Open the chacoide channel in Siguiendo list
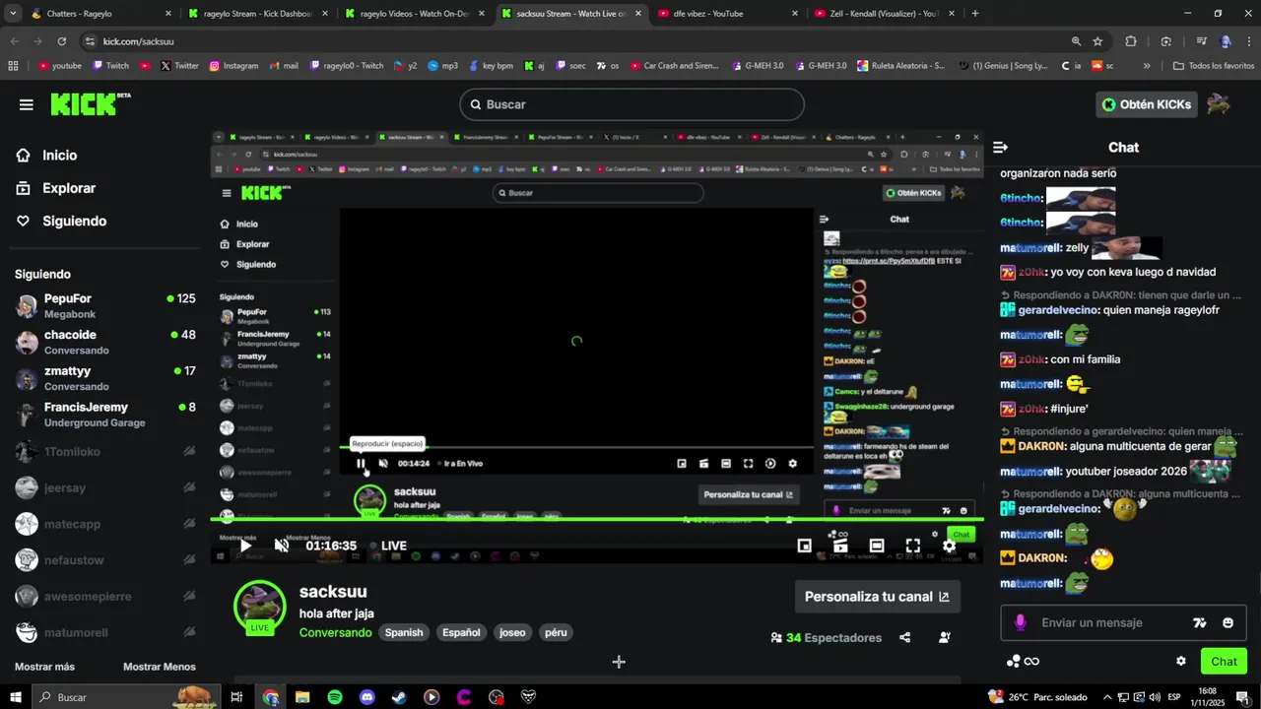This screenshot has height=709, width=1261. point(105,342)
